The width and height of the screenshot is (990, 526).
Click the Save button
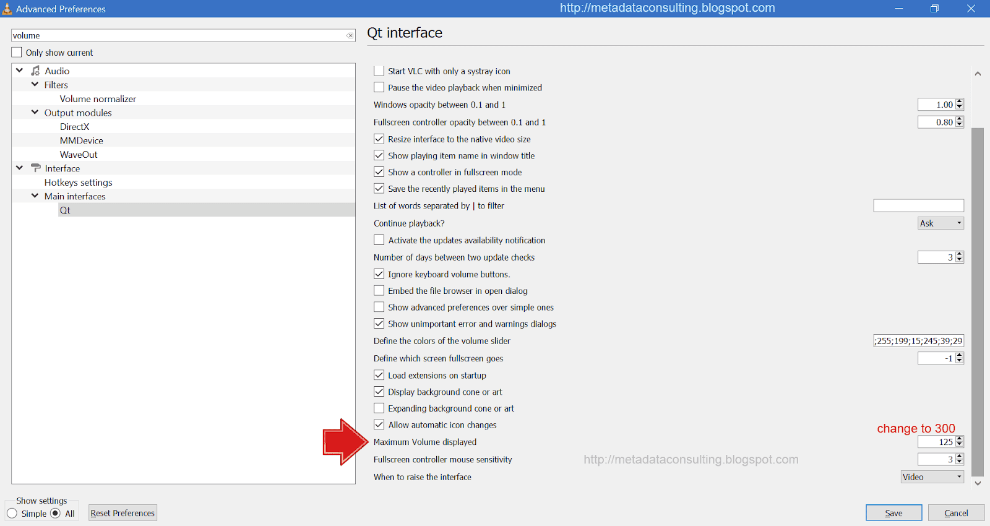894,513
